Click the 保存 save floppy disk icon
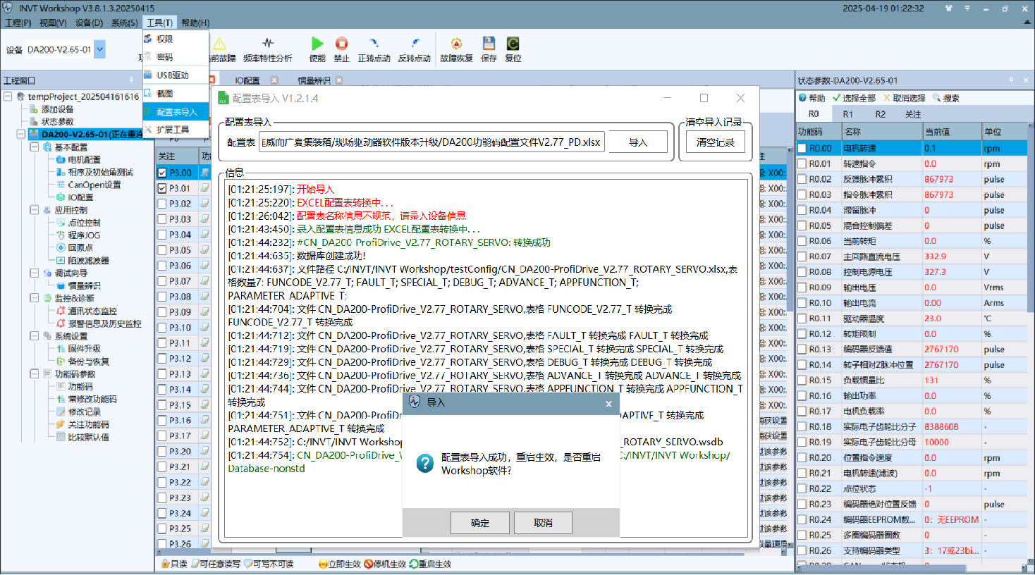 tap(489, 44)
